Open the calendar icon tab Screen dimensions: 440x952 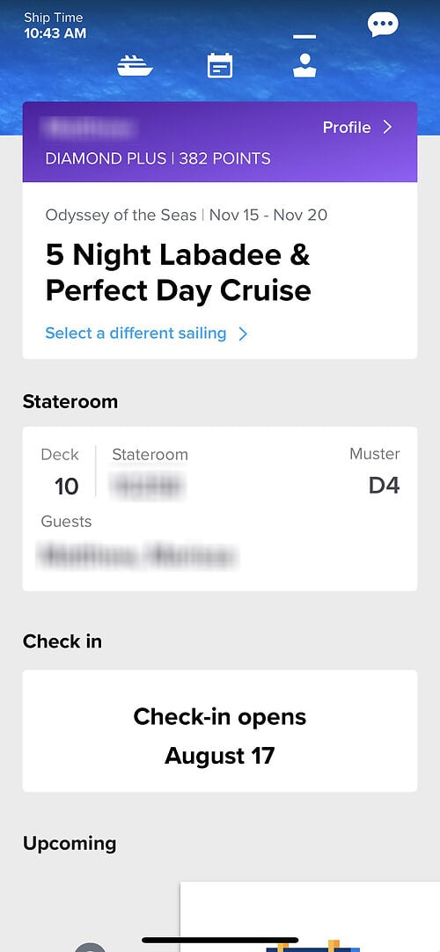pyautogui.click(x=220, y=66)
